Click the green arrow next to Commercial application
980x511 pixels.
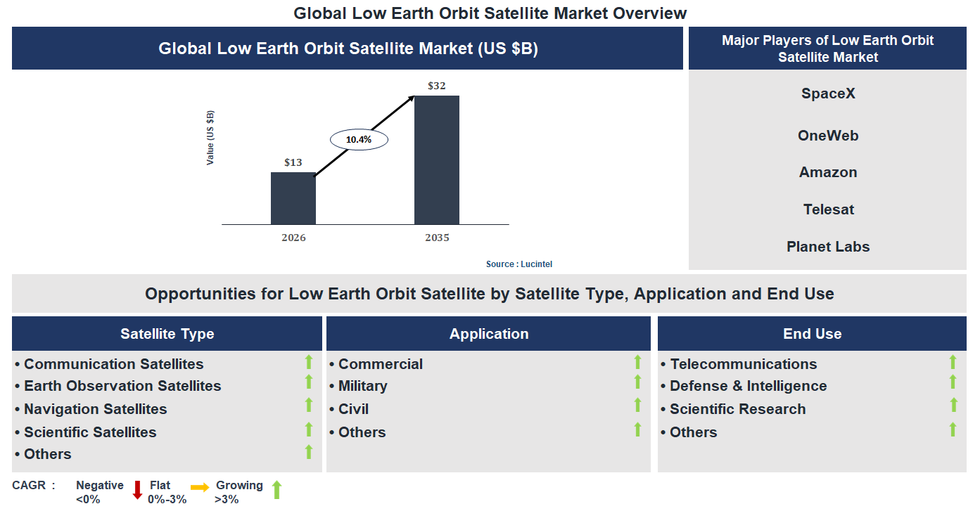click(637, 362)
